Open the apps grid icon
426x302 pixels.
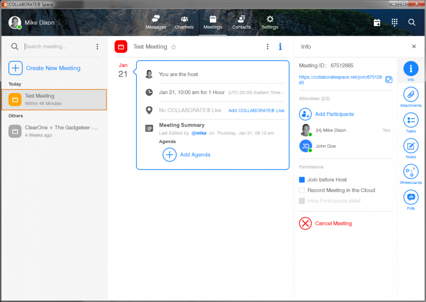(395, 22)
